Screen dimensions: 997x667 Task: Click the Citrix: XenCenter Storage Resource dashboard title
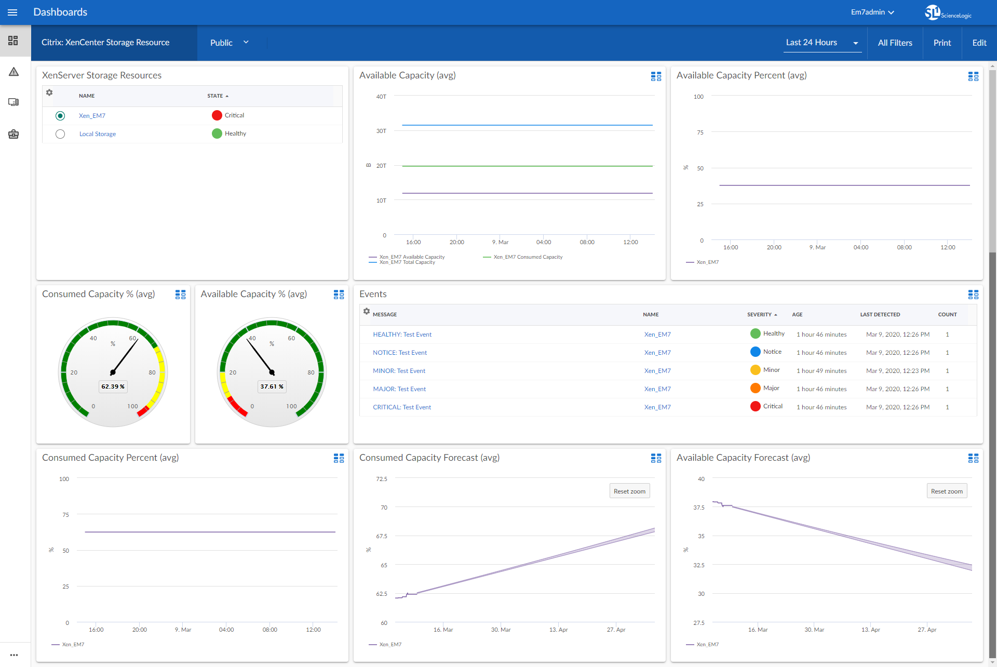105,43
